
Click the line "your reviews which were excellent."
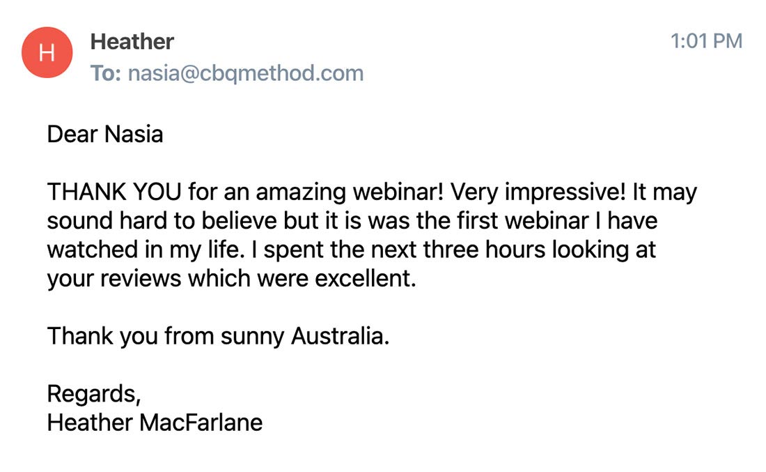(x=231, y=280)
